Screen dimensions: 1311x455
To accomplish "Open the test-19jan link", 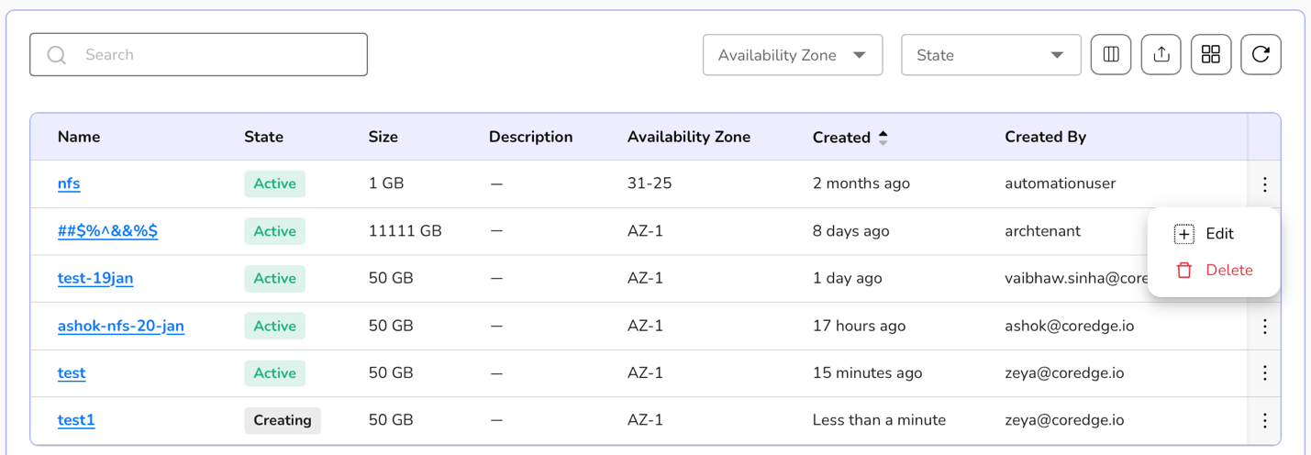I will pyautogui.click(x=95, y=278).
